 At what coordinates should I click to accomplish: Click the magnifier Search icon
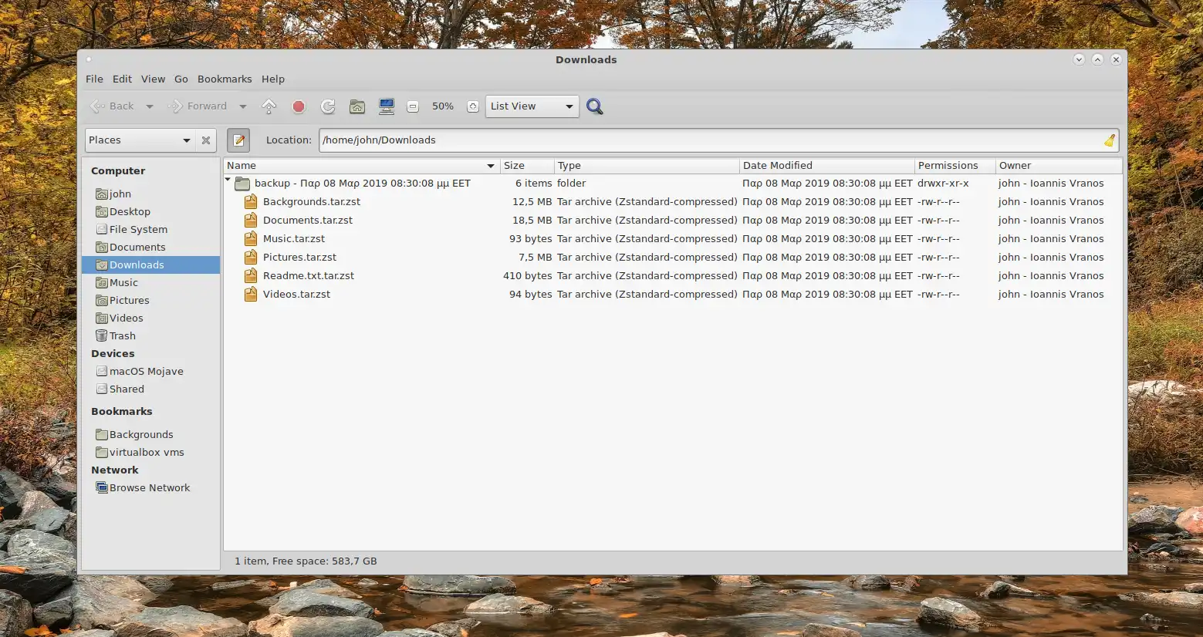[x=595, y=106]
